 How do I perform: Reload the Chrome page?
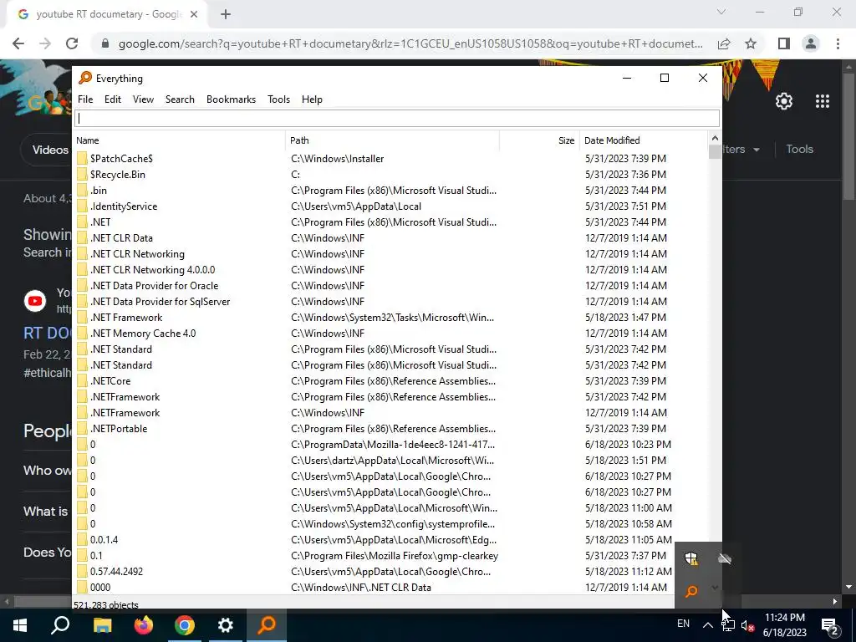[72, 43]
